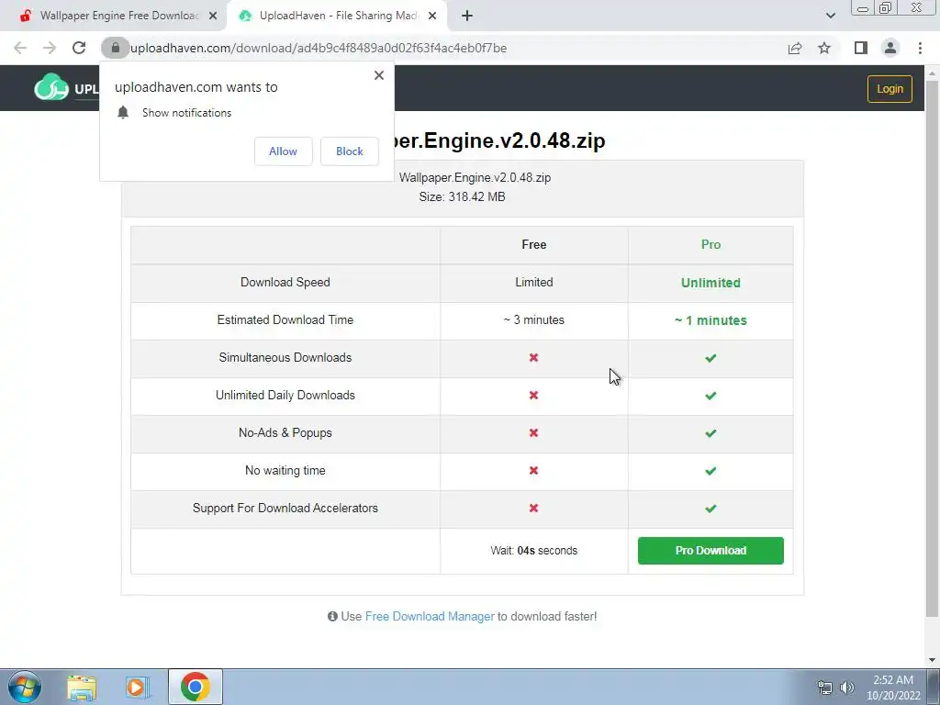Click the info icon before Use Free Download Manager
Screen dimensions: 940x705
332,616
